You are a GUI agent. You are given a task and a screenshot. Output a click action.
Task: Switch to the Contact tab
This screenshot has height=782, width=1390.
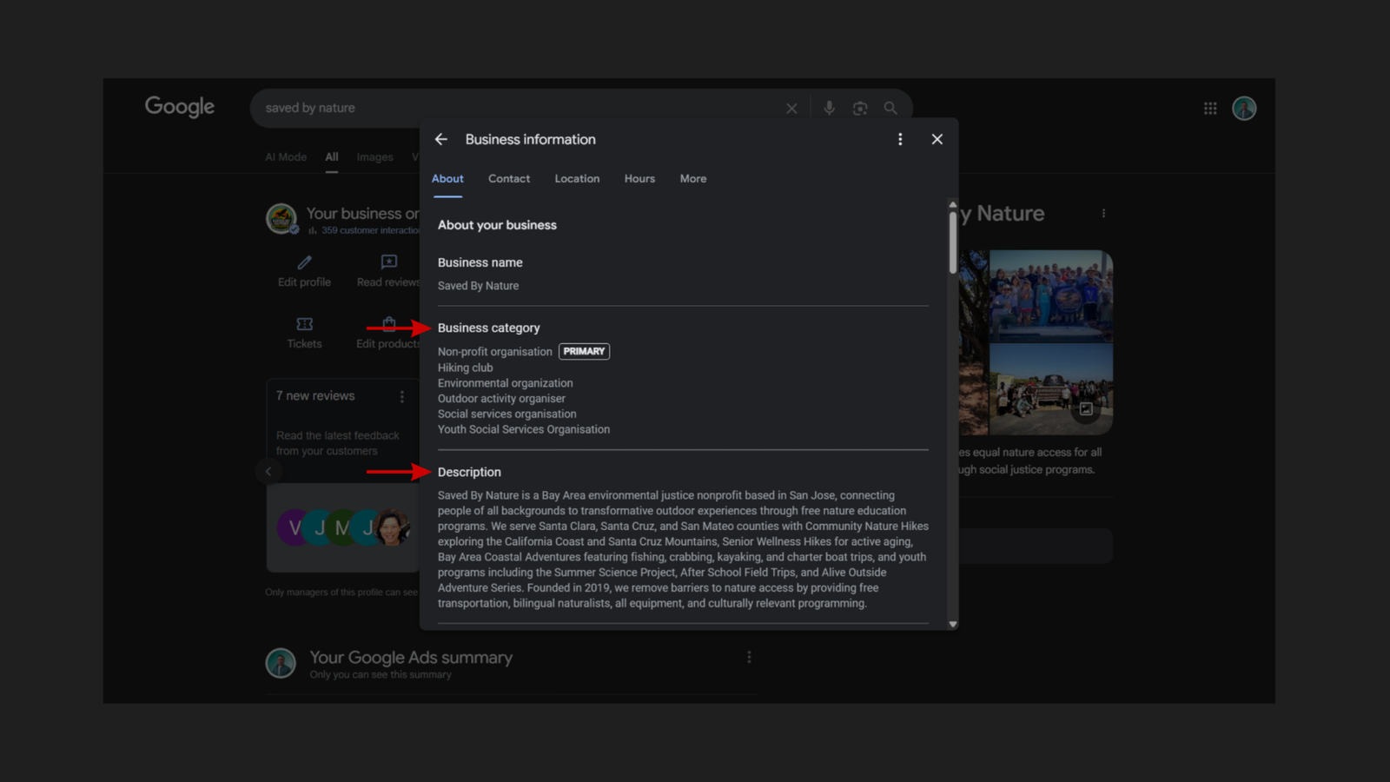(509, 179)
